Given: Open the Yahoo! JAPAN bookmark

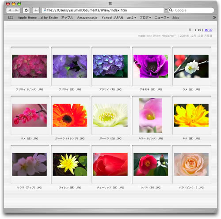Looking at the screenshot, I should tap(112, 18).
